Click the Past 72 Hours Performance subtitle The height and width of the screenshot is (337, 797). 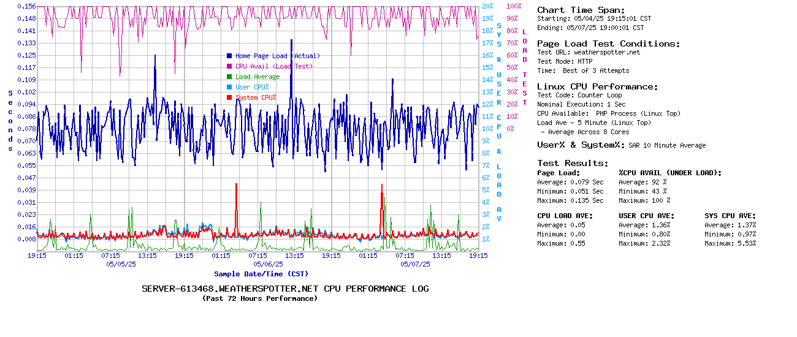click(260, 298)
